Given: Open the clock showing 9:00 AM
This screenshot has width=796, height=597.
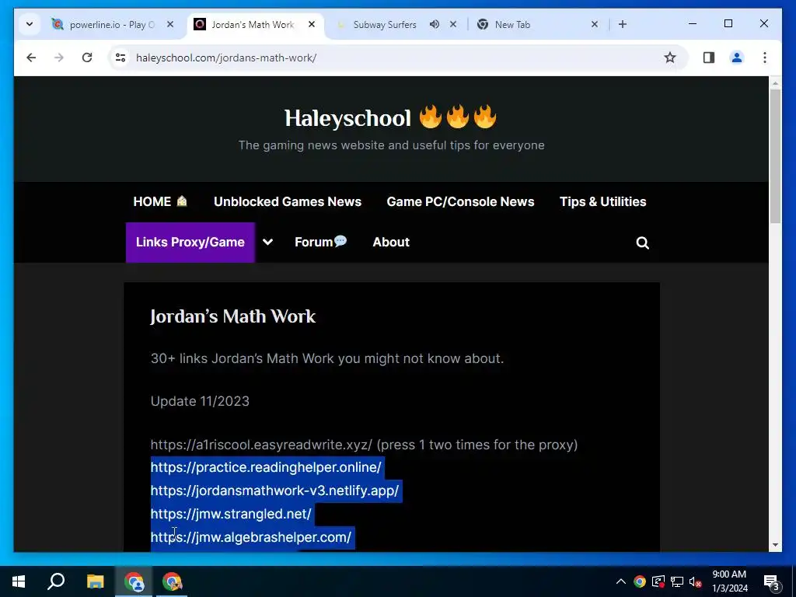Looking at the screenshot, I should tap(729, 581).
